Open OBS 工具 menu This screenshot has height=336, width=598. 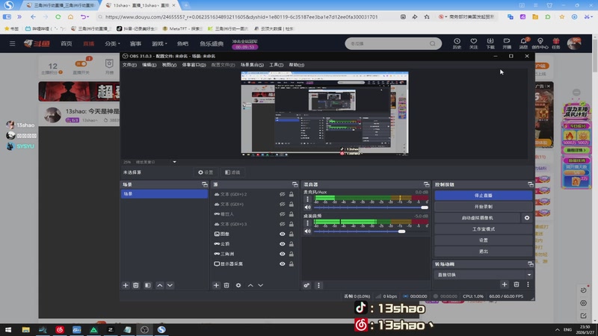tap(276, 65)
